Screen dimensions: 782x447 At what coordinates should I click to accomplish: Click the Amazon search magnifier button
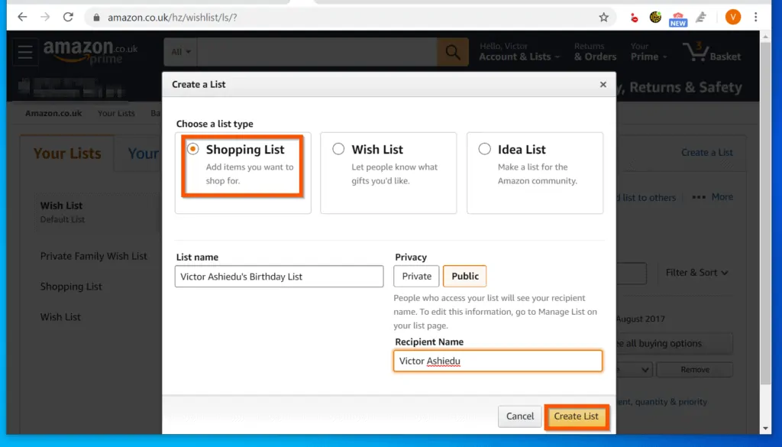click(452, 52)
